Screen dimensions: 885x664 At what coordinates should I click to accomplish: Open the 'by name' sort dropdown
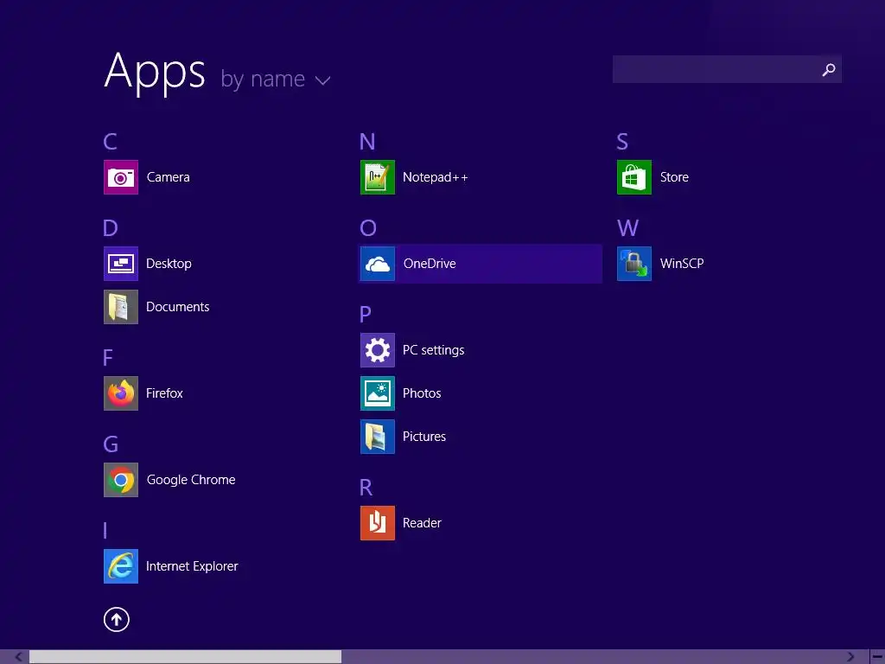coord(275,79)
